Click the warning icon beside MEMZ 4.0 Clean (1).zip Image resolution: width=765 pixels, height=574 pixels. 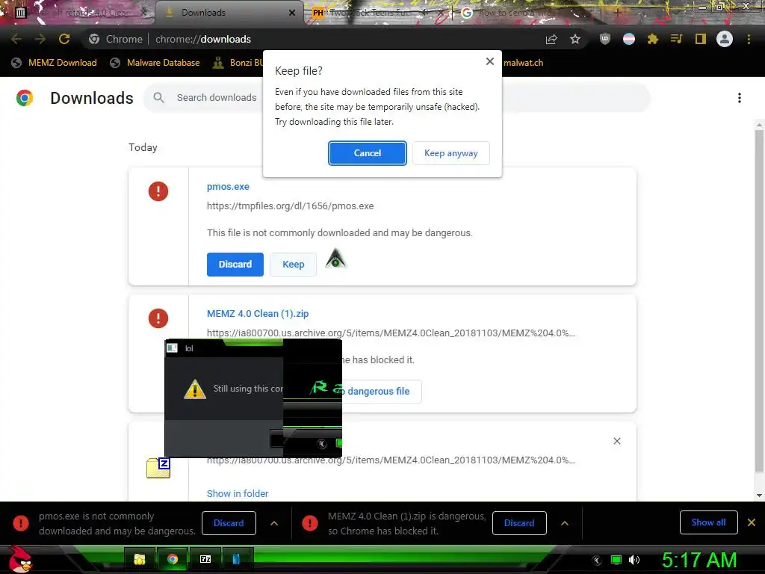point(158,318)
